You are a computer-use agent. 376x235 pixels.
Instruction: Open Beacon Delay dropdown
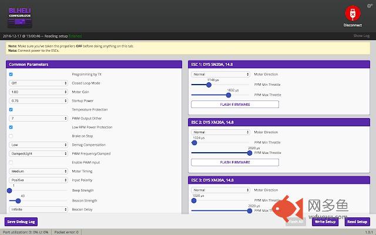38,209
